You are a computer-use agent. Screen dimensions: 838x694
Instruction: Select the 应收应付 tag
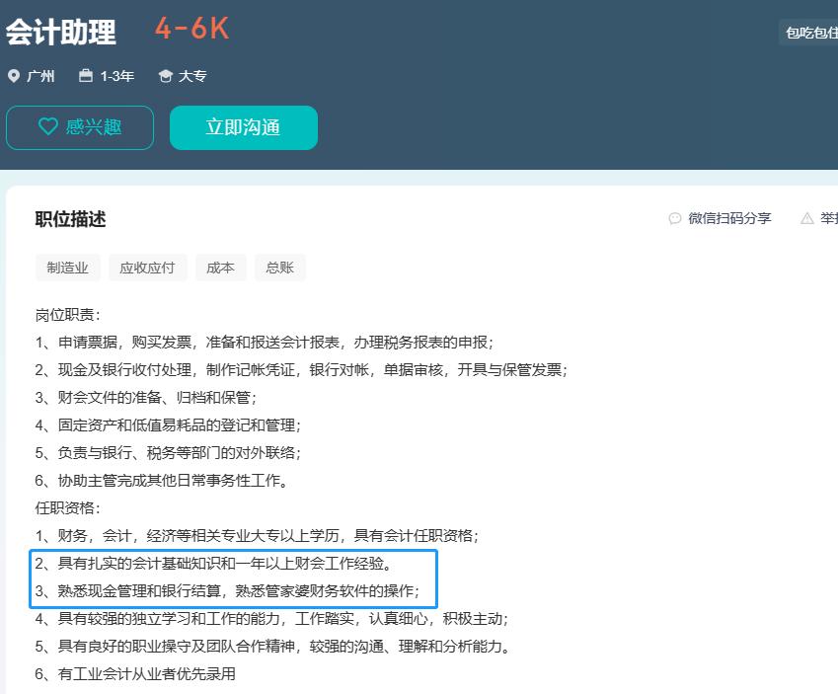[x=147, y=268]
